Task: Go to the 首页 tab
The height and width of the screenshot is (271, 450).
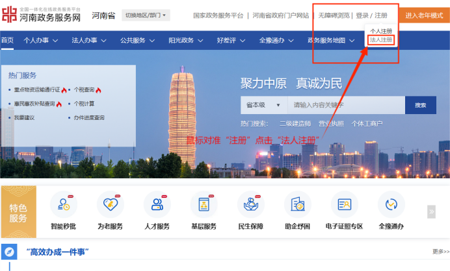Action: 7,40
